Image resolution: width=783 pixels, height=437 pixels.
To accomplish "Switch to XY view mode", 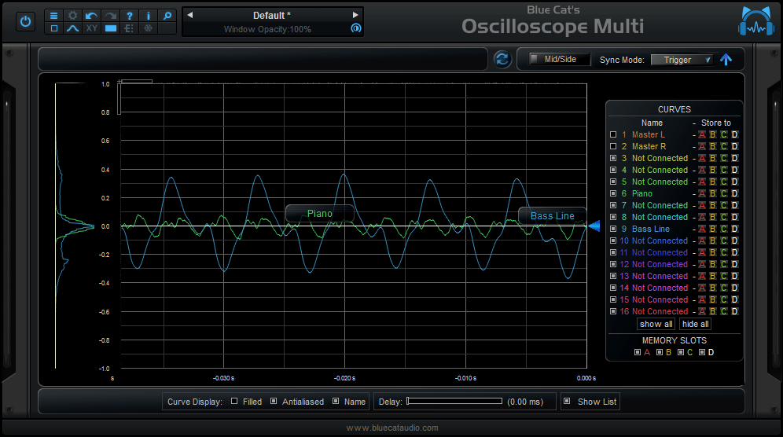I will click(x=91, y=28).
